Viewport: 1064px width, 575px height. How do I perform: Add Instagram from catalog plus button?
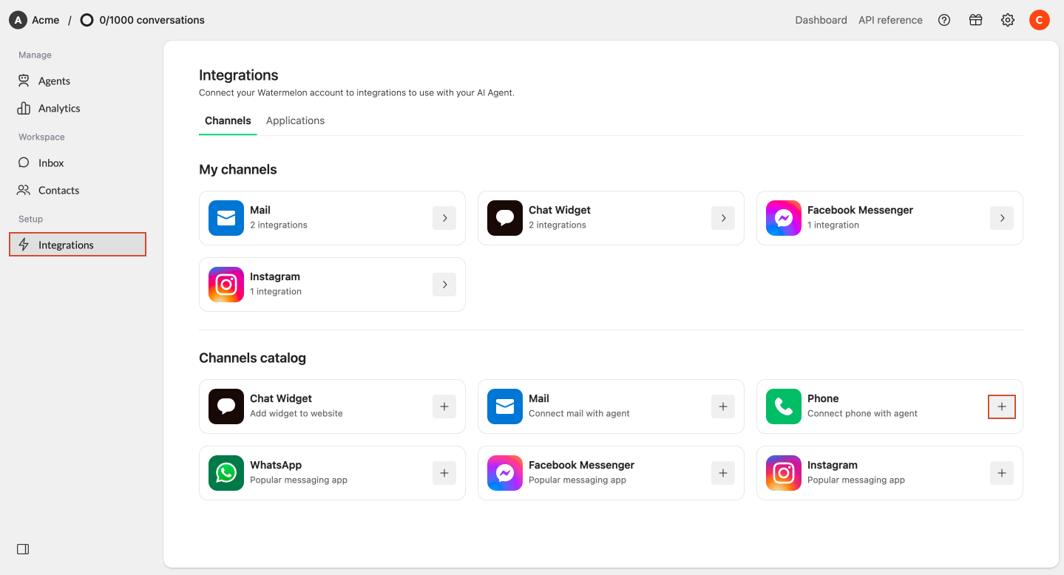click(x=1002, y=473)
